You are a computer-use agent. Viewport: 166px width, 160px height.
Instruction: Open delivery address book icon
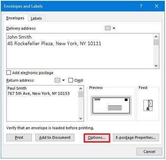pyautogui.click(x=108, y=28)
